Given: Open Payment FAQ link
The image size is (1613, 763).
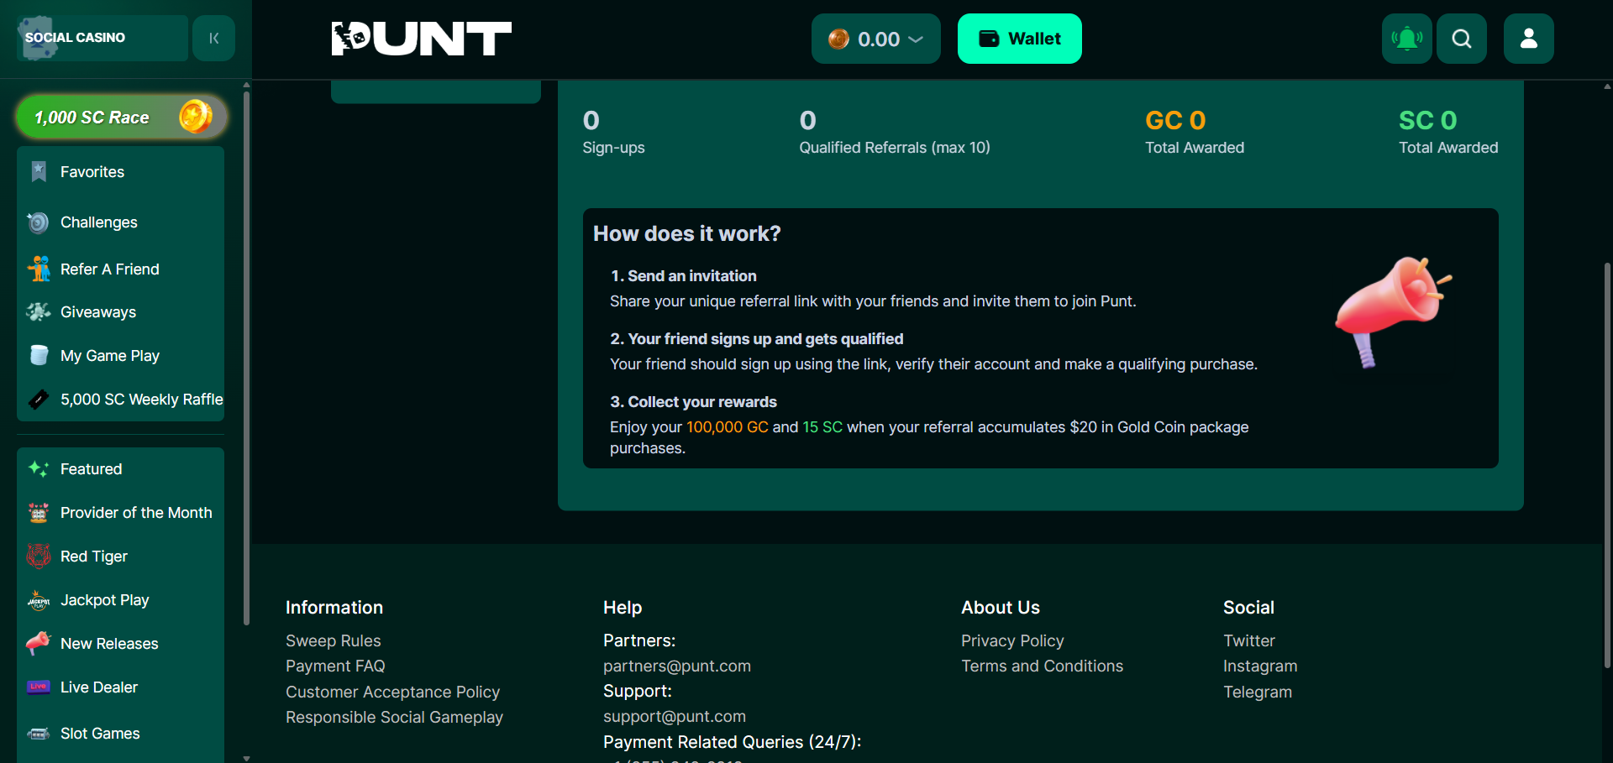Looking at the screenshot, I should pos(335,666).
